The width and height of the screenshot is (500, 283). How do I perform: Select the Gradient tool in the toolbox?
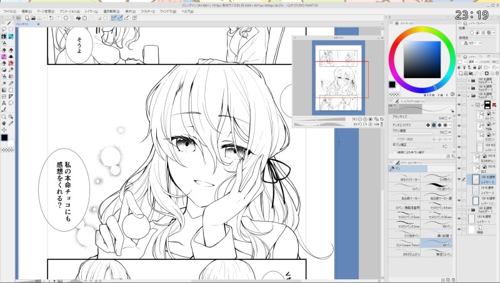[x=4, y=89]
